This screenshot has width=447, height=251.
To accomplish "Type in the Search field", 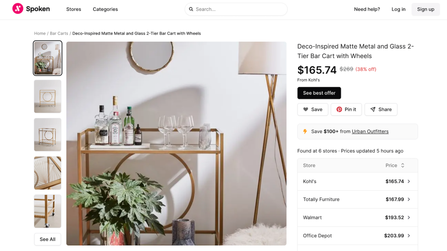I will [x=238, y=9].
